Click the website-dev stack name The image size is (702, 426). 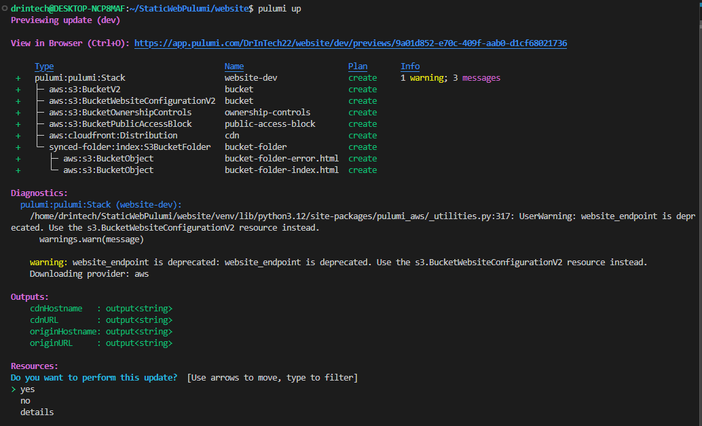[251, 78]
